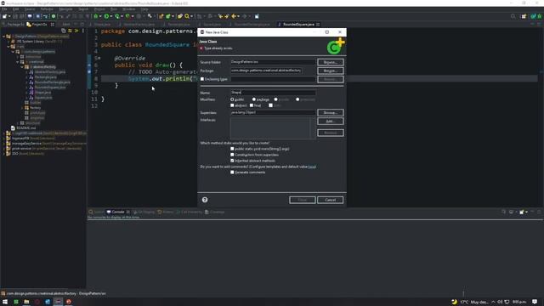
Task: Click the Coverage run toolbar icon
Action: pyautogui.click(x=117, y=16)
